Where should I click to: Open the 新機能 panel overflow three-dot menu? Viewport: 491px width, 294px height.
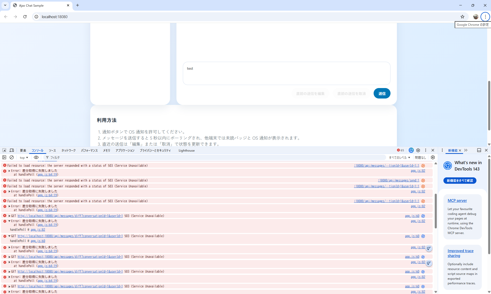(x=442, y=150)
